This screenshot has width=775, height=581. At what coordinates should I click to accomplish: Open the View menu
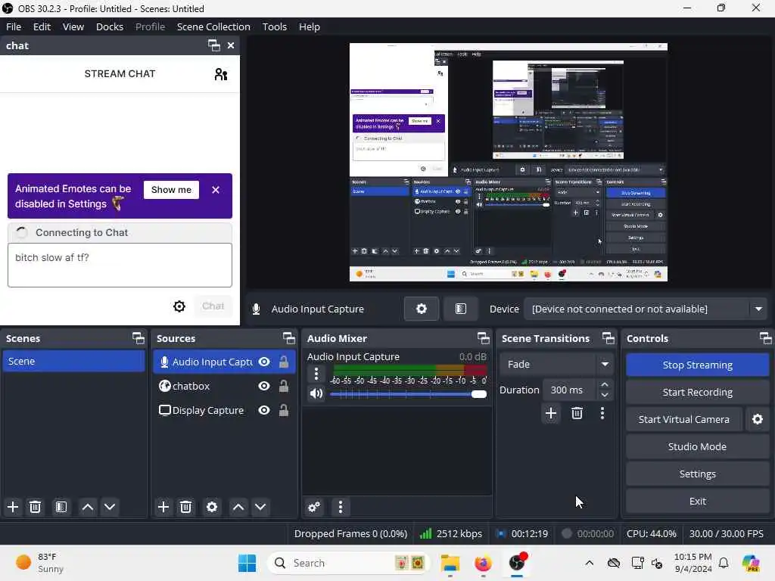[x=73, y=26]
